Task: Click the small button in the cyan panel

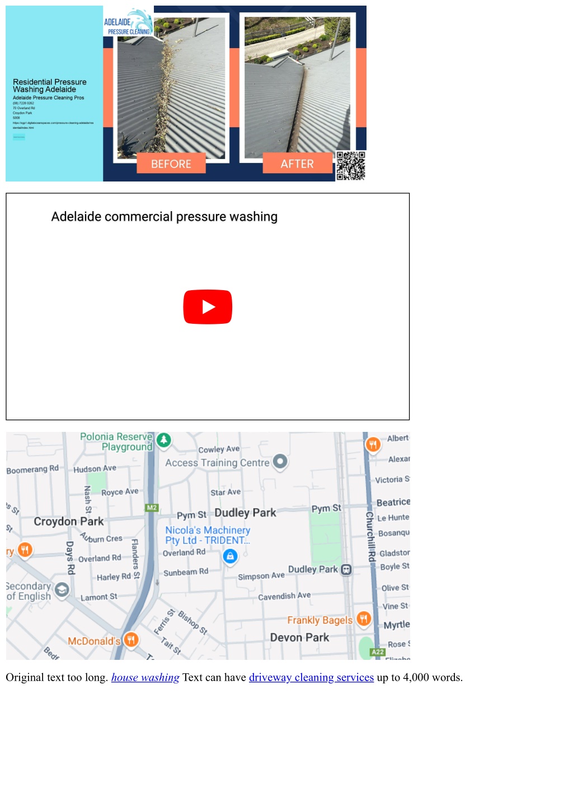Action: pyautogui.click(x=19, y=137)
